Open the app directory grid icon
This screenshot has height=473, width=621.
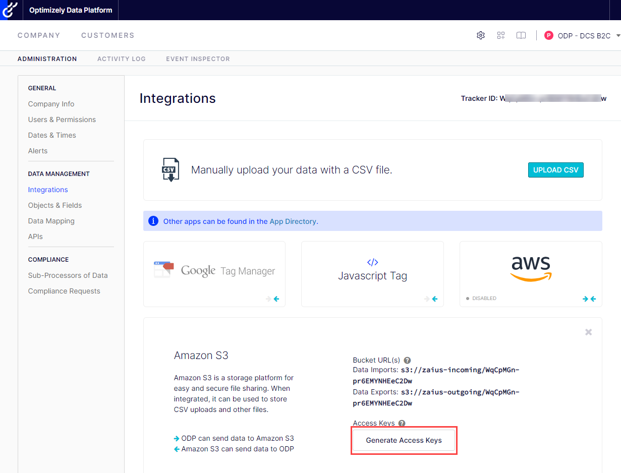click(501, 35)
